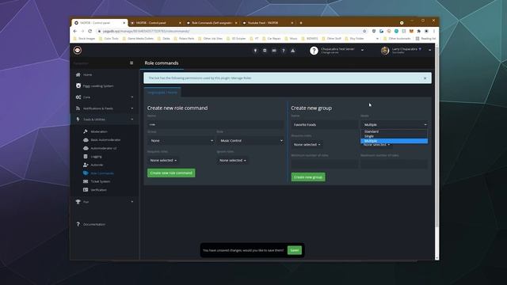Open the server selector dropdown

pos(362,51)
